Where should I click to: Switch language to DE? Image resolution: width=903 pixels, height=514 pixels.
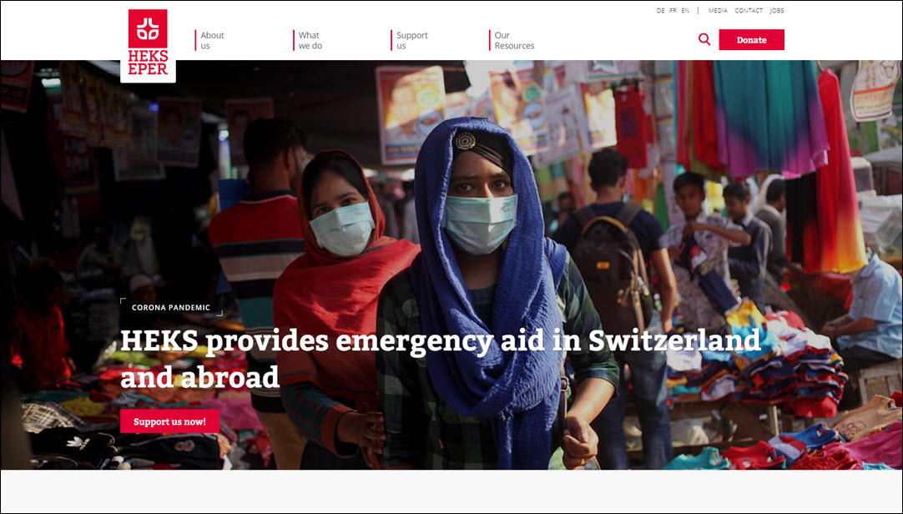(660, 10)
